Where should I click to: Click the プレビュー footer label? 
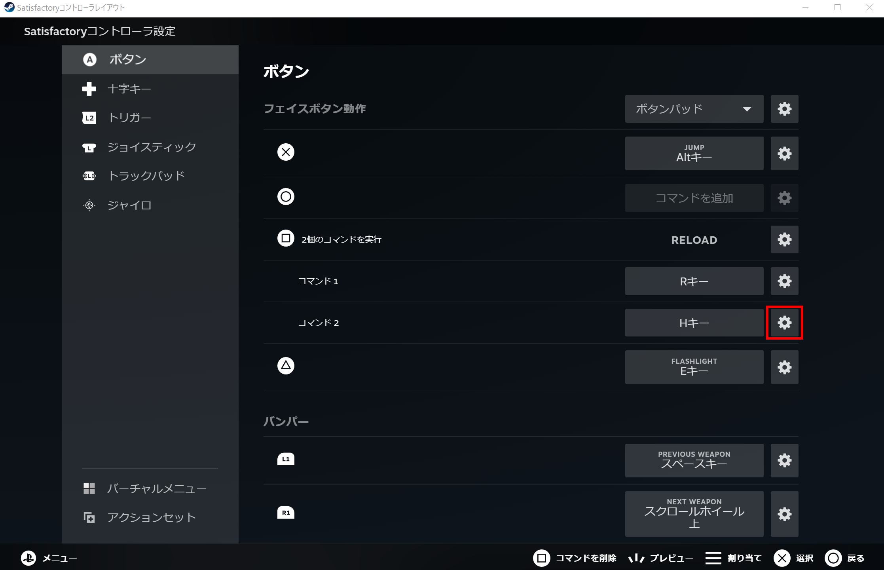coord(672,558)
